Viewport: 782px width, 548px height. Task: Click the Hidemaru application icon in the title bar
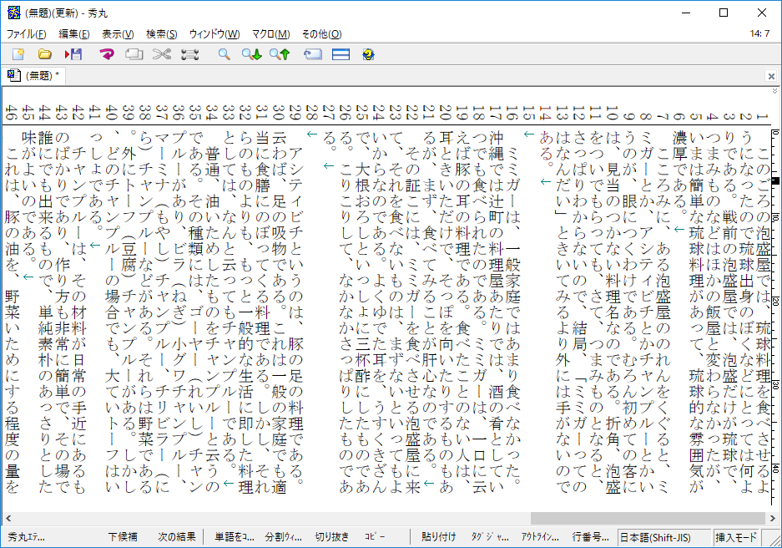(14, 13)
